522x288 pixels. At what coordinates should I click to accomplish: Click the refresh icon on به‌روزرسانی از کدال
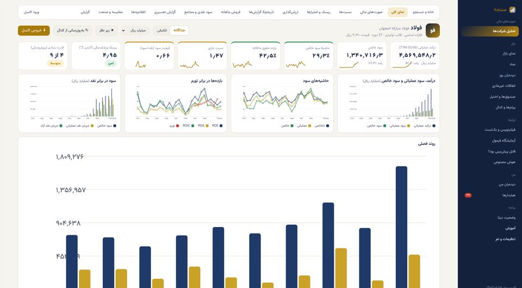[x=87, y=30]
